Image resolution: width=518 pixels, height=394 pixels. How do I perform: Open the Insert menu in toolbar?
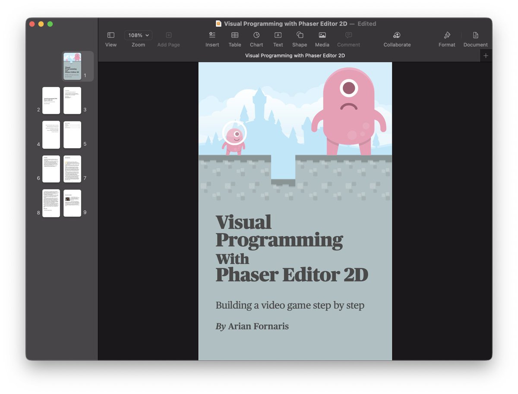(x=212, y=39)
